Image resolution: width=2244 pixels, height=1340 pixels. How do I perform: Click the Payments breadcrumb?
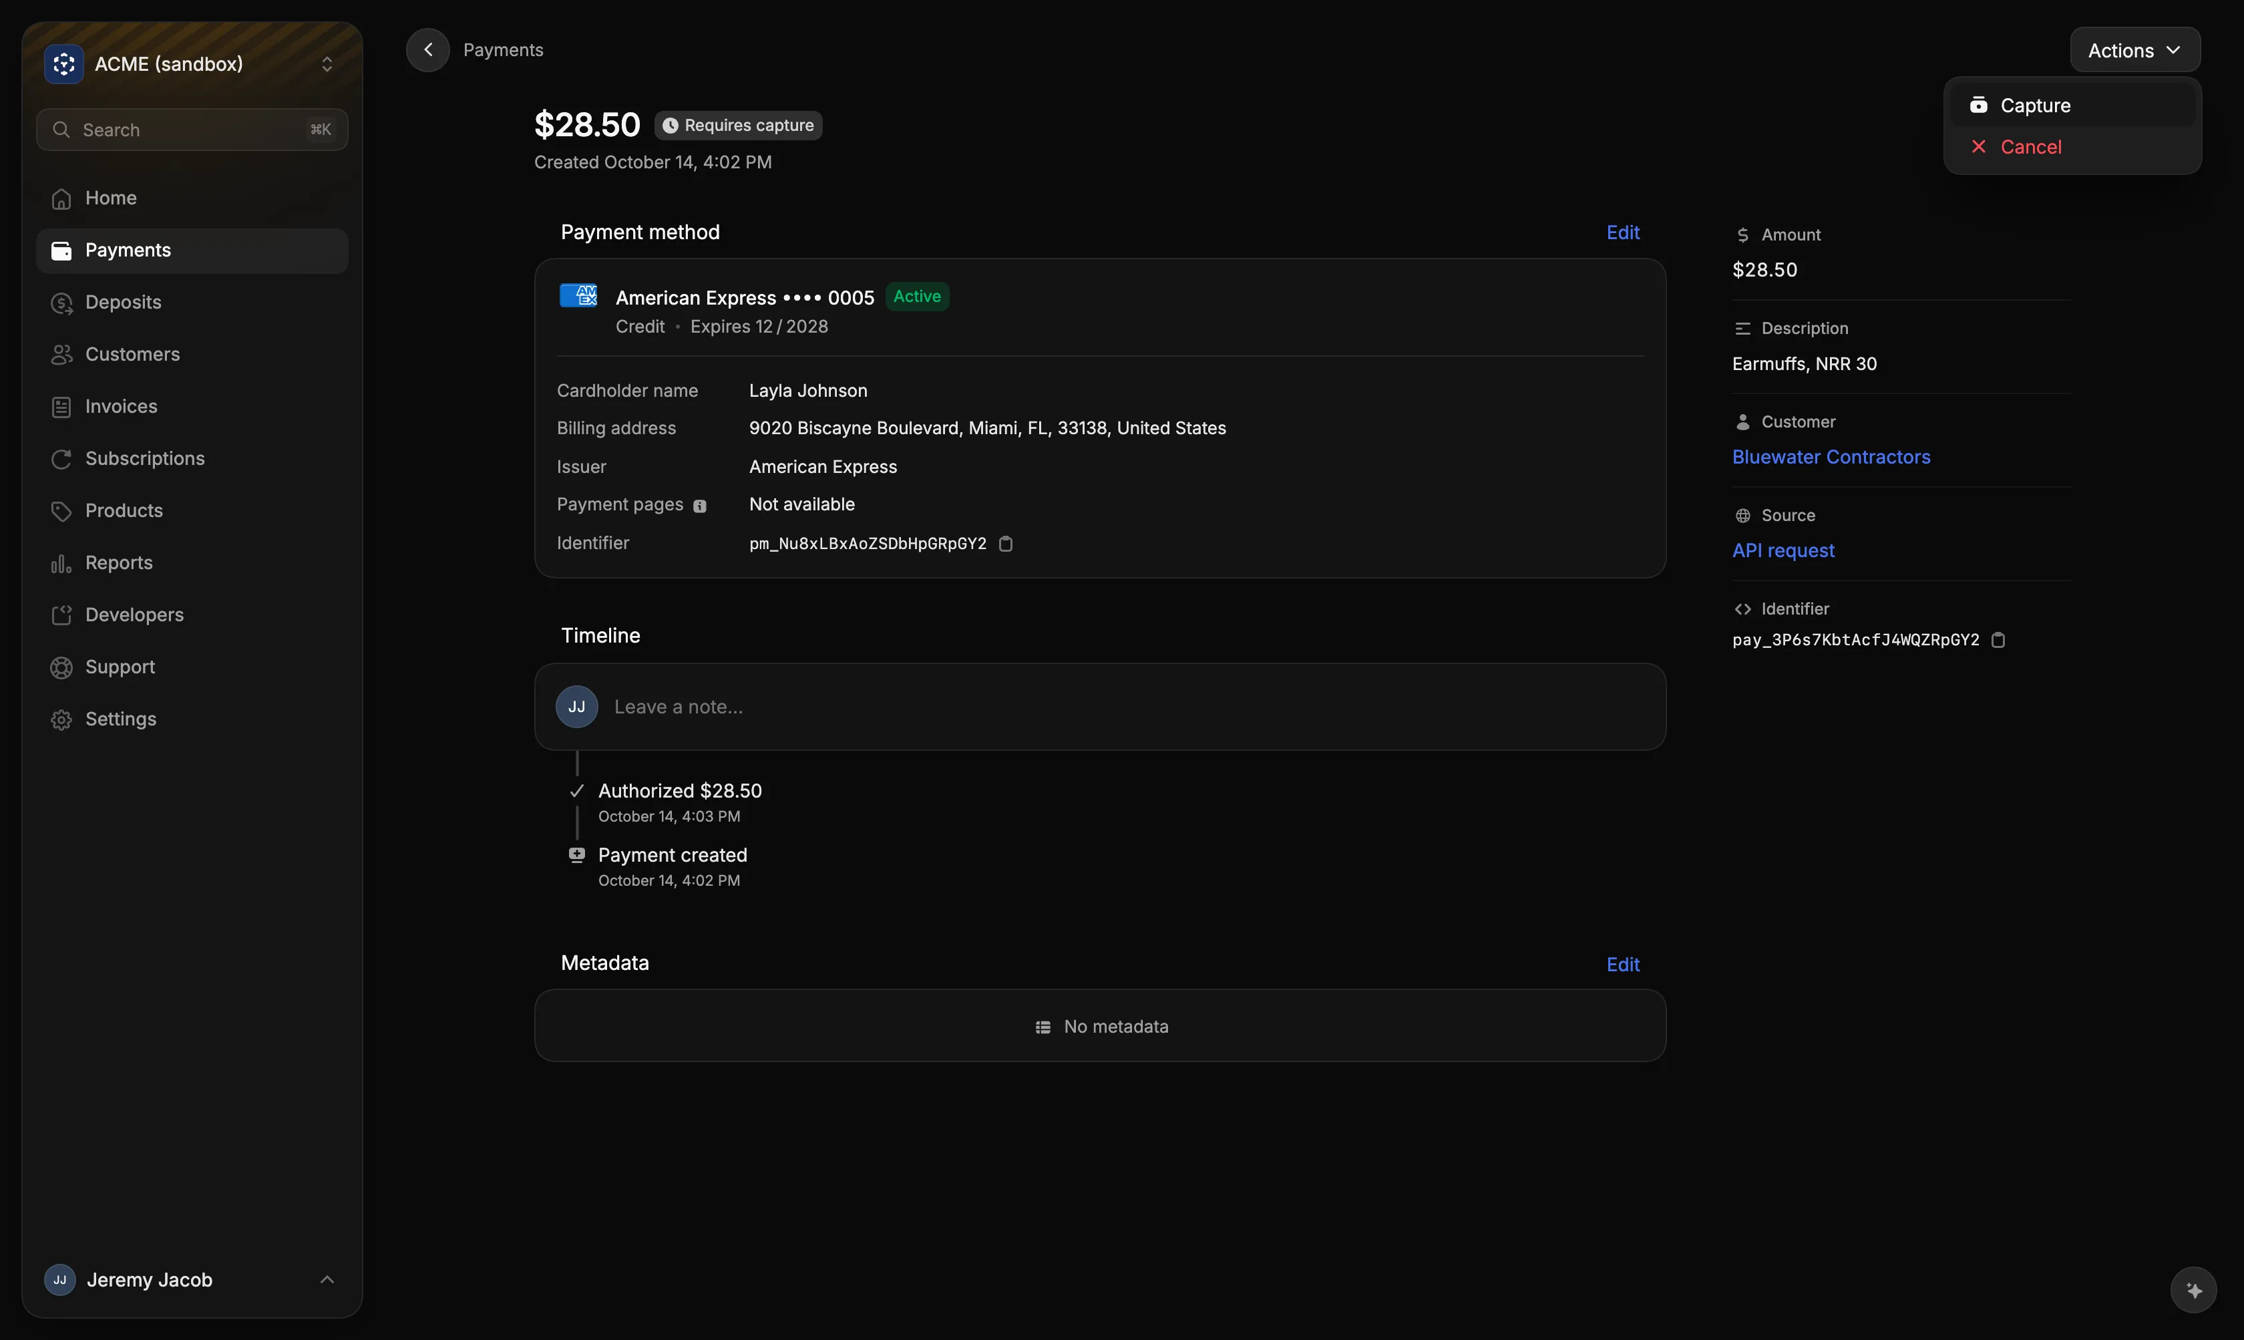(x=503, y=49)
